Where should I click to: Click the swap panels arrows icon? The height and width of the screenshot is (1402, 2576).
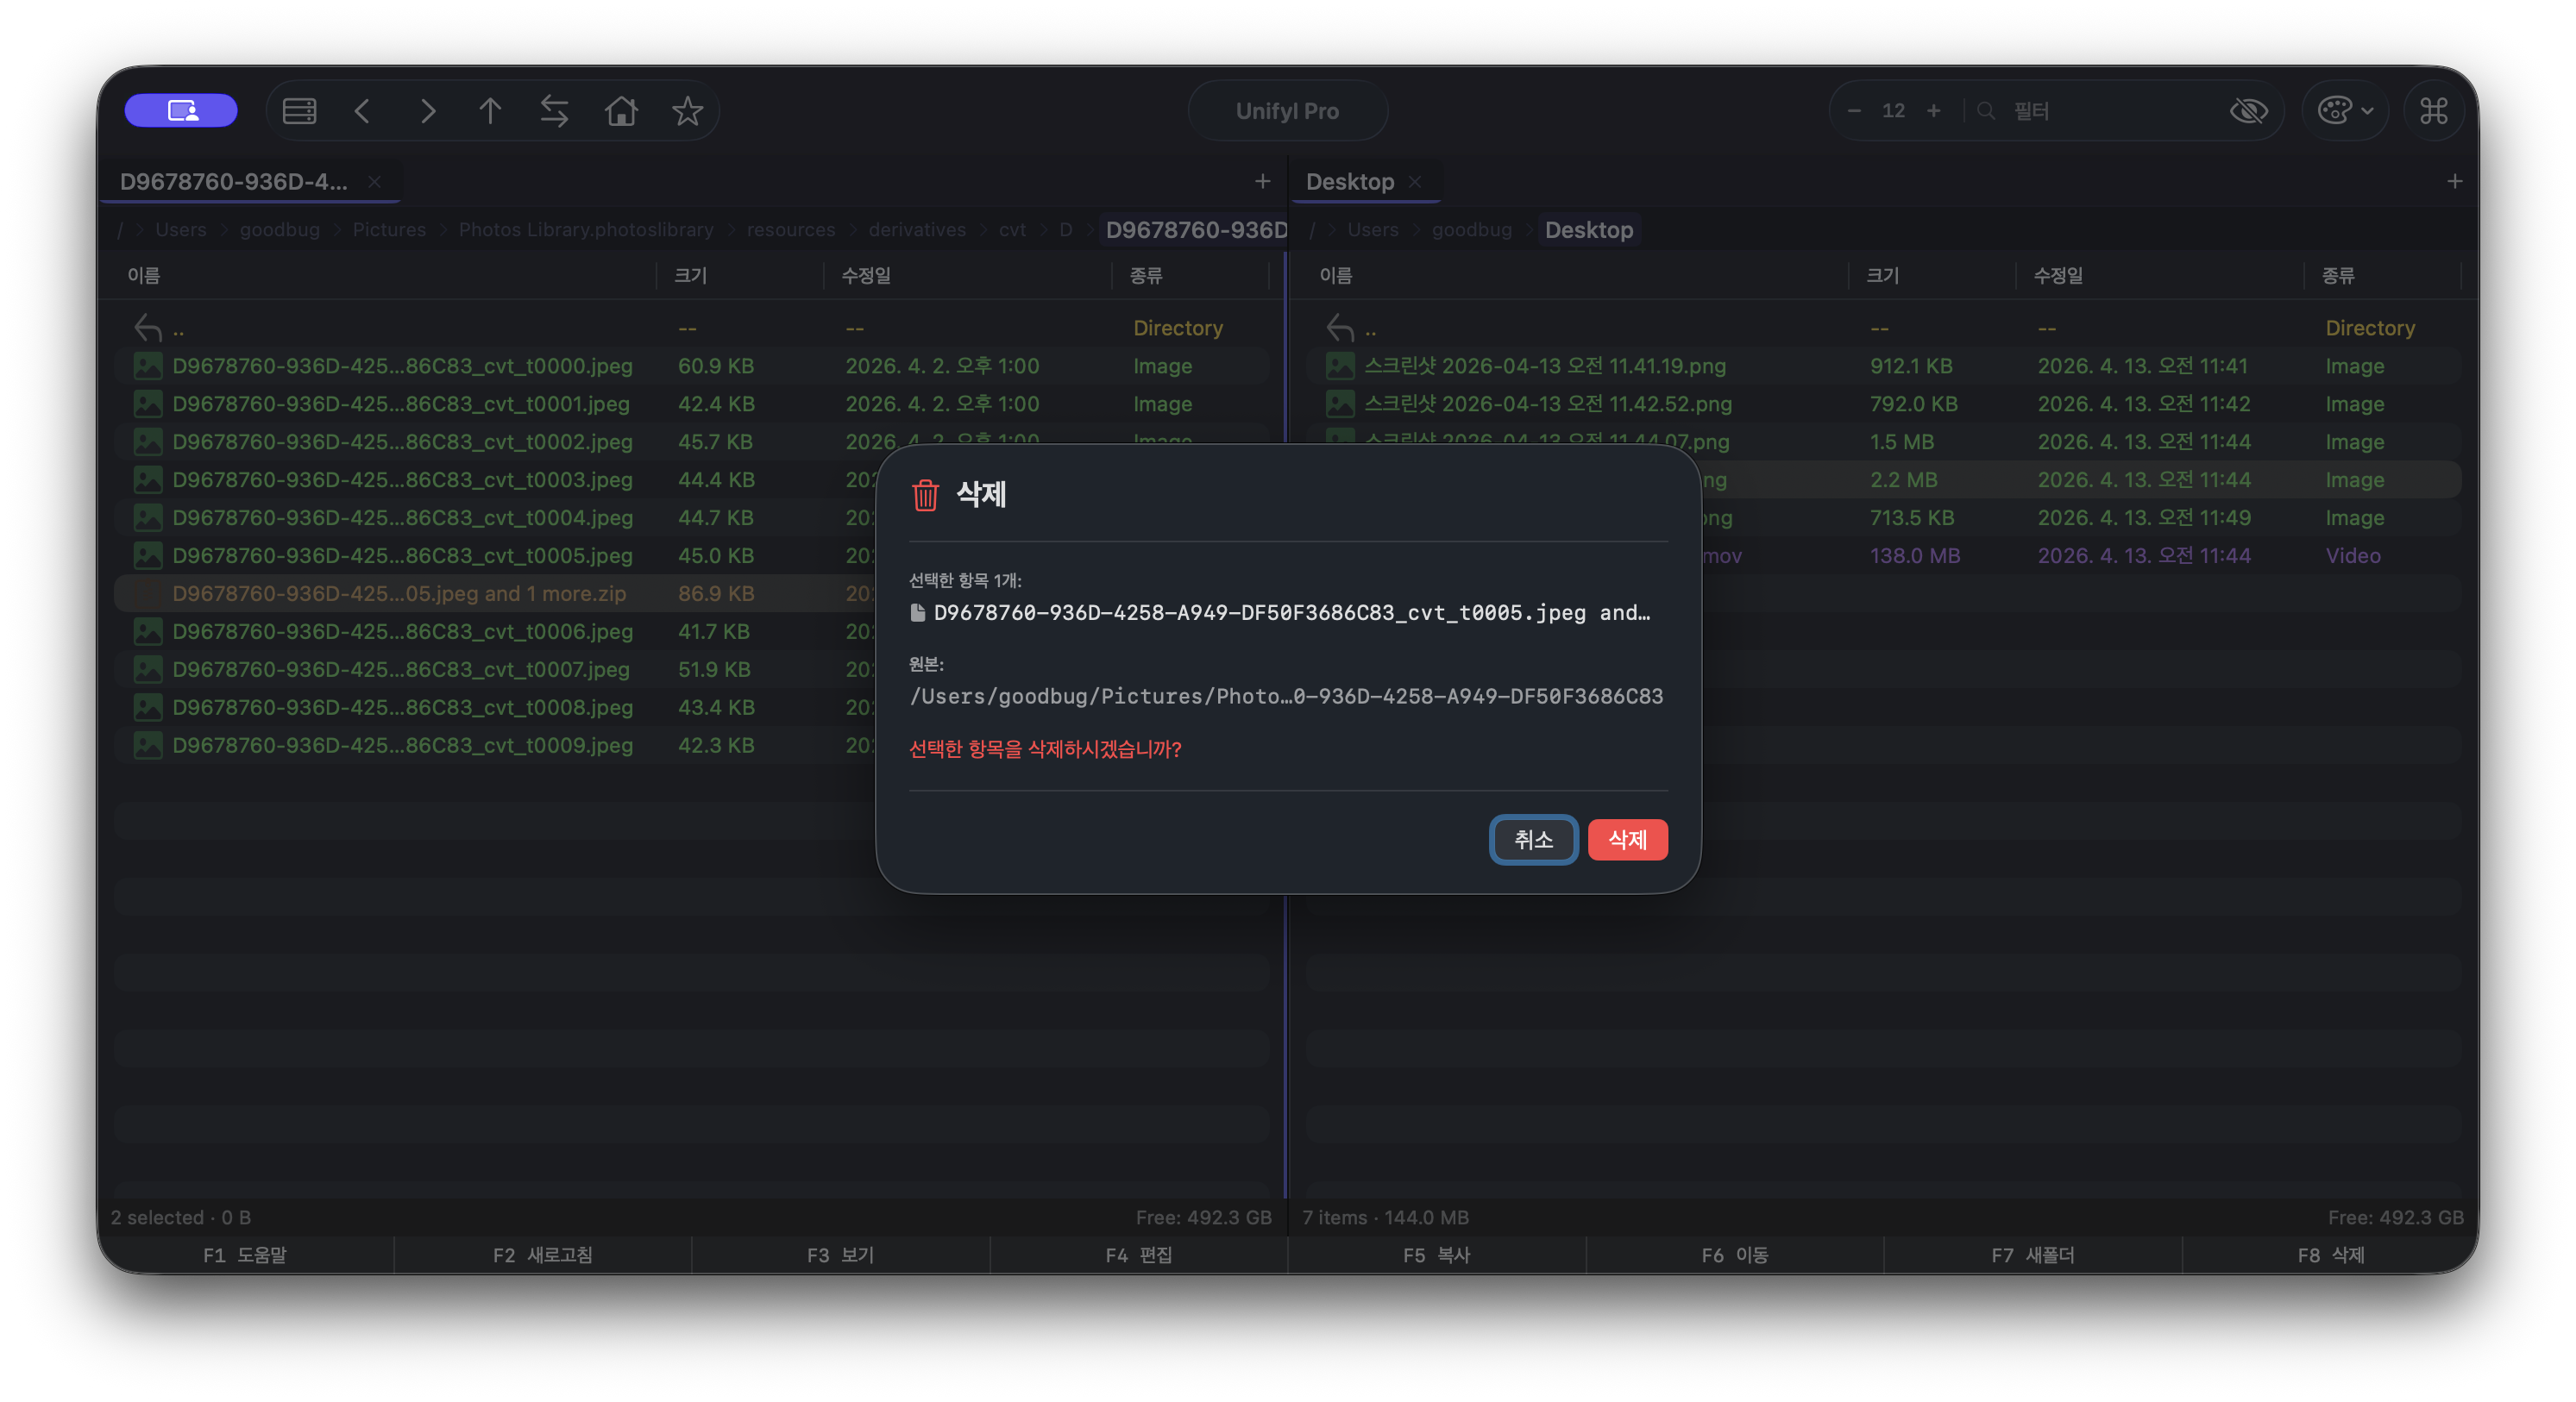(554, 111)
